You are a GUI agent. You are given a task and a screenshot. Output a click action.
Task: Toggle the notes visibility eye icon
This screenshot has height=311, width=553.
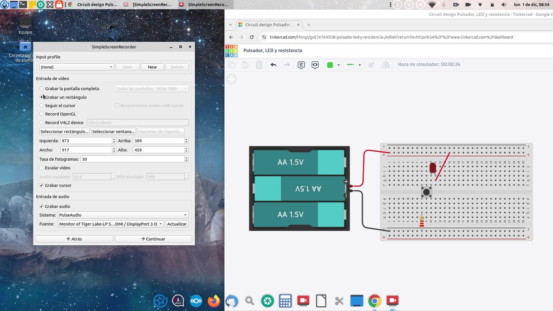(315, 65)
